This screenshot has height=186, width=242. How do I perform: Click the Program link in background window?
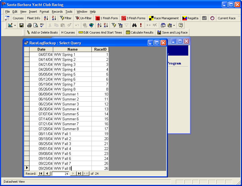(x=174, y=63)
